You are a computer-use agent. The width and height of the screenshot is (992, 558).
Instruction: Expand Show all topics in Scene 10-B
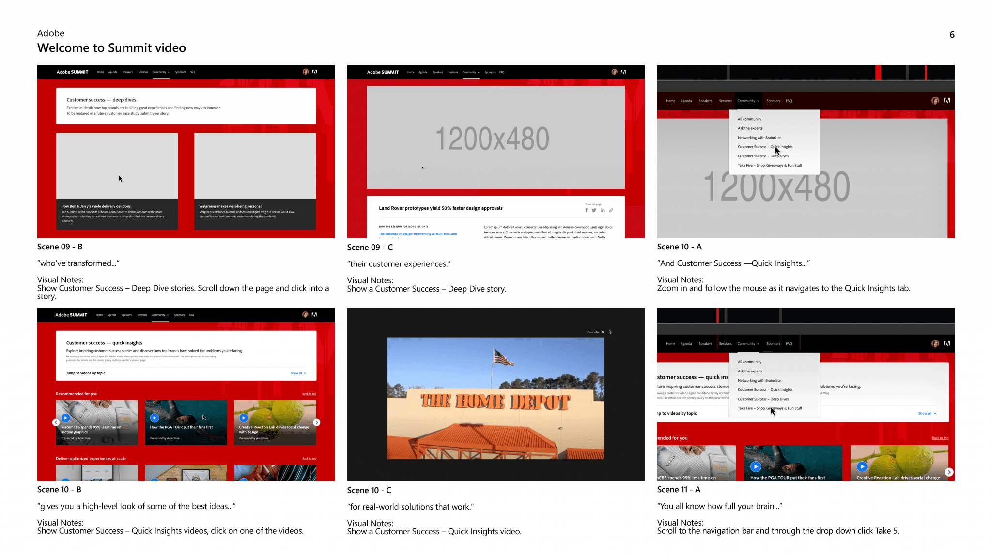pyautogui.click(x=298, y=373)
